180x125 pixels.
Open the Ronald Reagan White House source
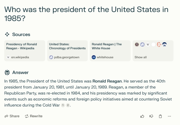[x=110, y=51]
